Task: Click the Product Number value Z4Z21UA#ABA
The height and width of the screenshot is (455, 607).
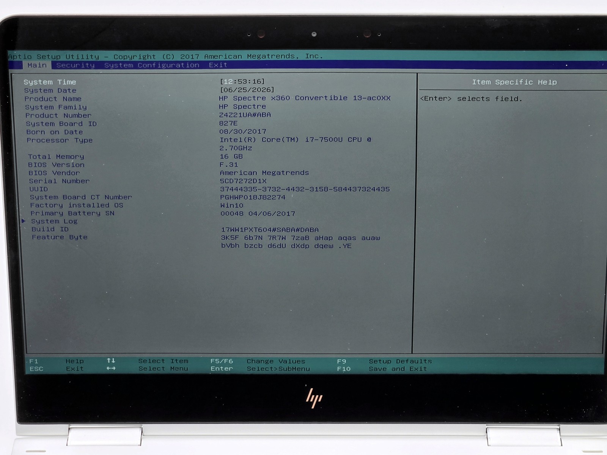Action: [x=245, y=115]
